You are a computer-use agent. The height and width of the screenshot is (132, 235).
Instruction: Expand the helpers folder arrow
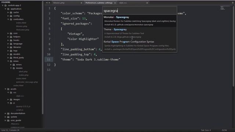coord(8,37)
